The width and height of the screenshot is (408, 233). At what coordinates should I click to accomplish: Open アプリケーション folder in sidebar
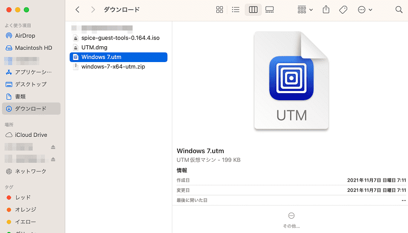click(x=31, y=72)
